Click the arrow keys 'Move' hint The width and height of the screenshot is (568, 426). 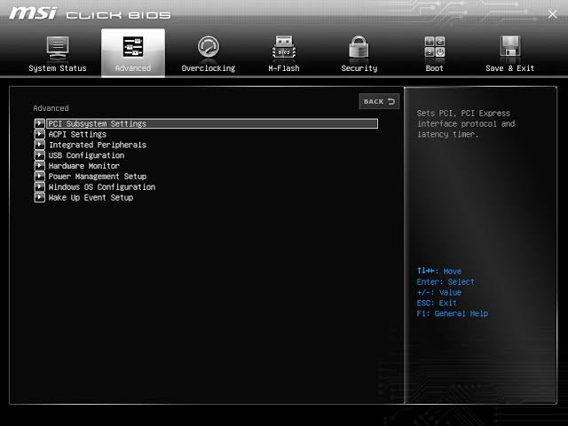(439, 271)
